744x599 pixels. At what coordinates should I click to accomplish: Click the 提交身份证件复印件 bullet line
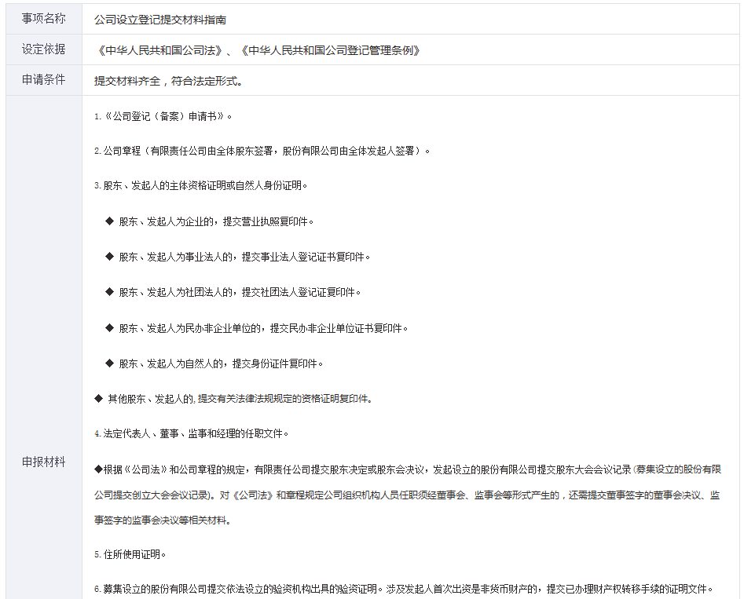[x=220, y=363]
